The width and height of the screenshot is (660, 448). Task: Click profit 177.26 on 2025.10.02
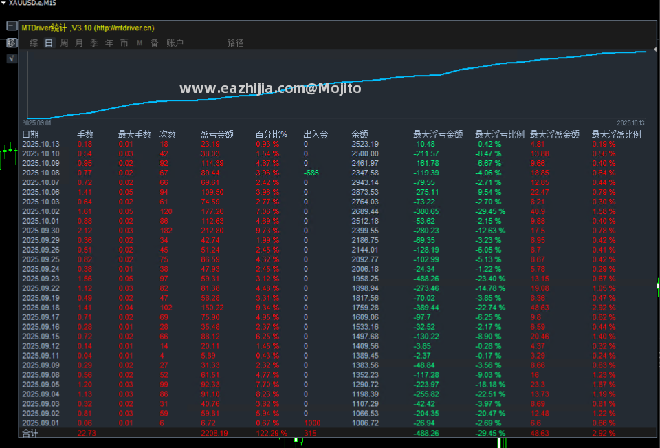(212, 211)
